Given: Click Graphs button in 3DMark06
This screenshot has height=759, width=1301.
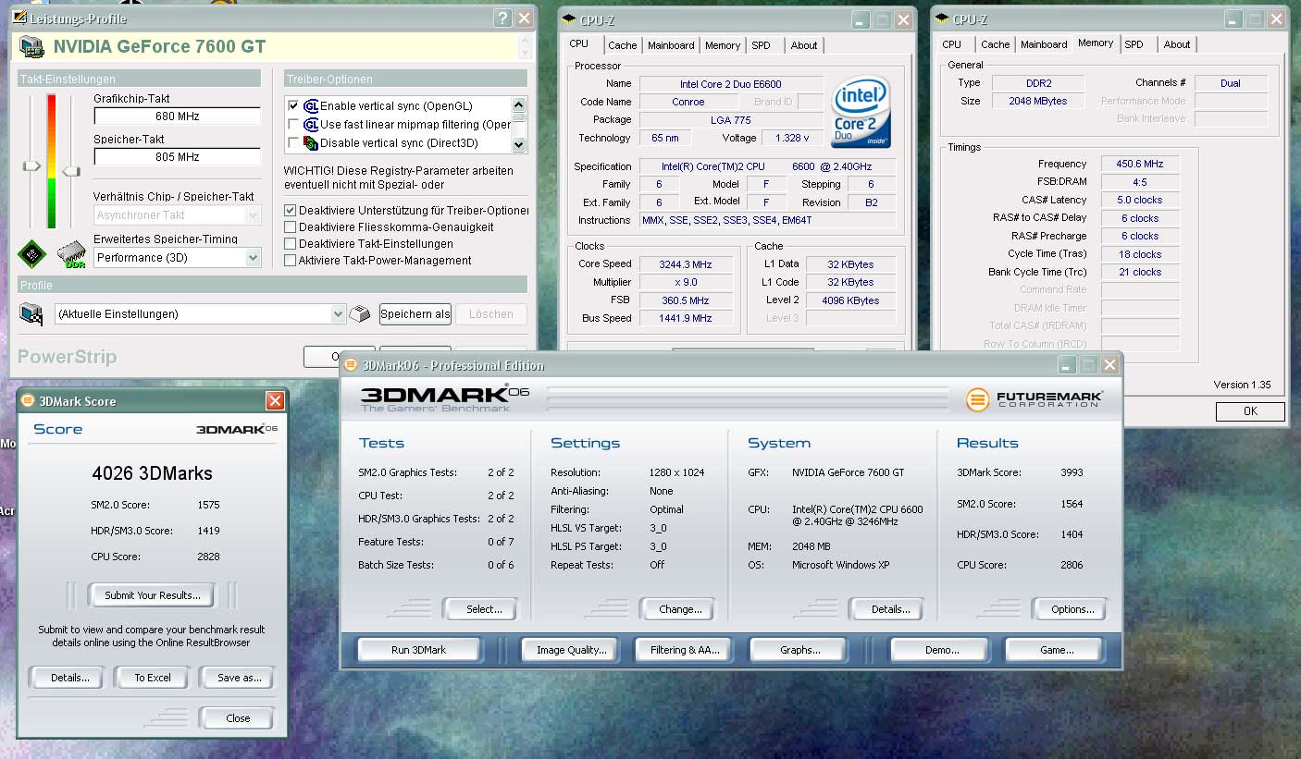Looking at the screenshot, I should click(x=800, y=650).
